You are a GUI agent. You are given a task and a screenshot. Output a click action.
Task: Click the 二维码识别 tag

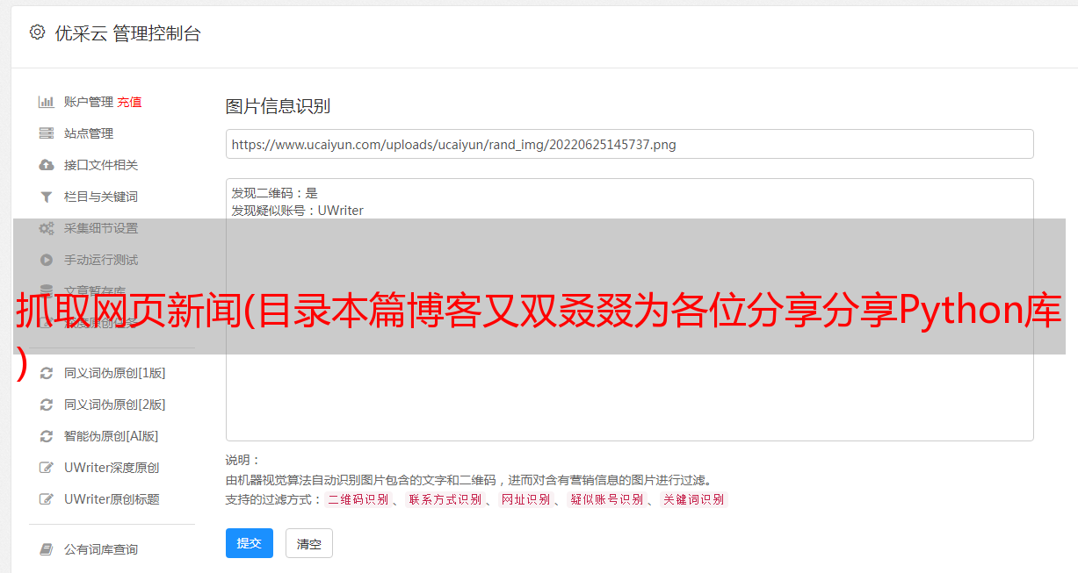tap(358, 499)
